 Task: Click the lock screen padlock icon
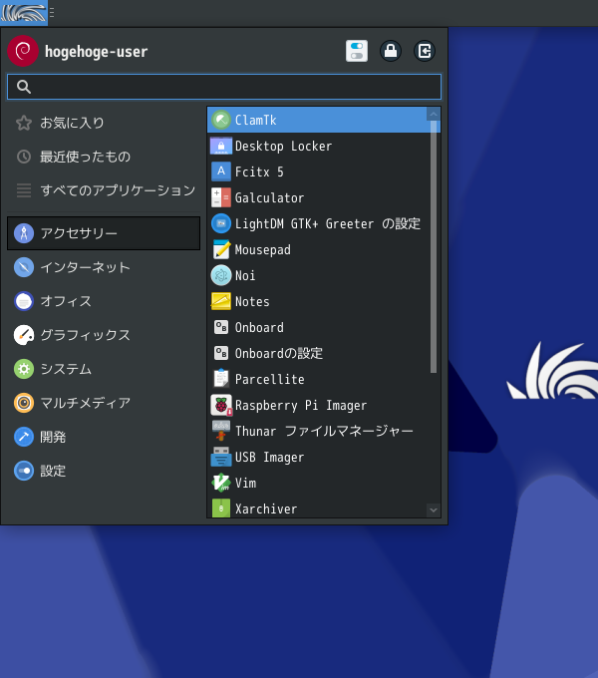391,51
